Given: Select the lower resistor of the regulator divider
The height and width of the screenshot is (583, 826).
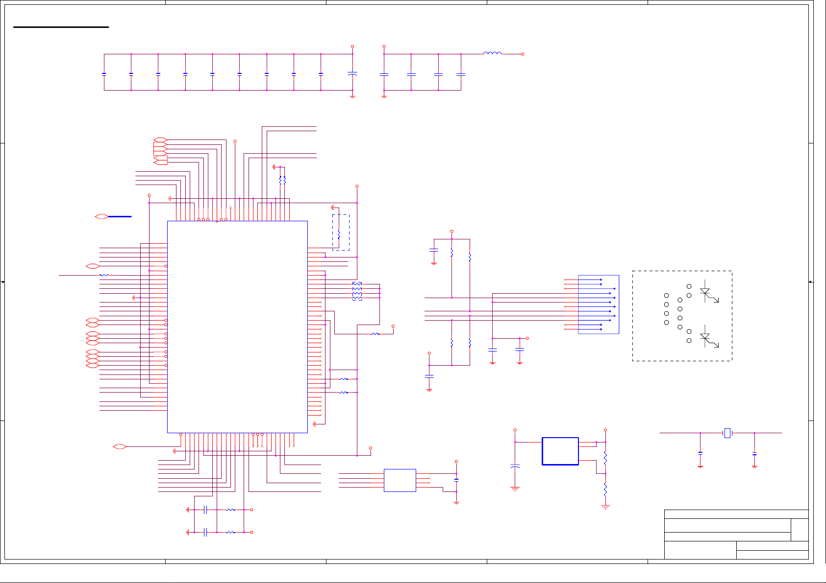Looking at the screenshot, I should 605,489.
